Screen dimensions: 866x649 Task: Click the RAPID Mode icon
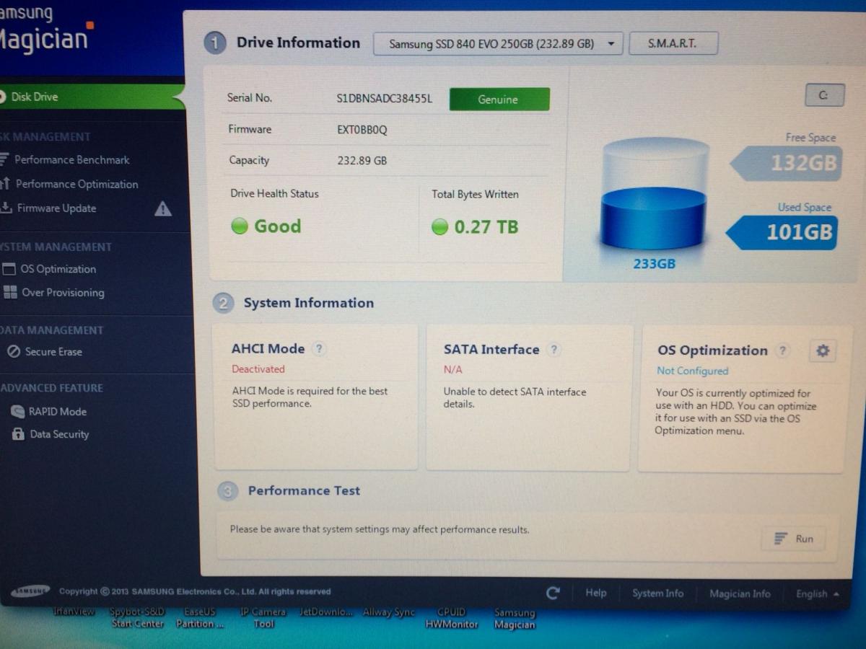click(17, 412)
